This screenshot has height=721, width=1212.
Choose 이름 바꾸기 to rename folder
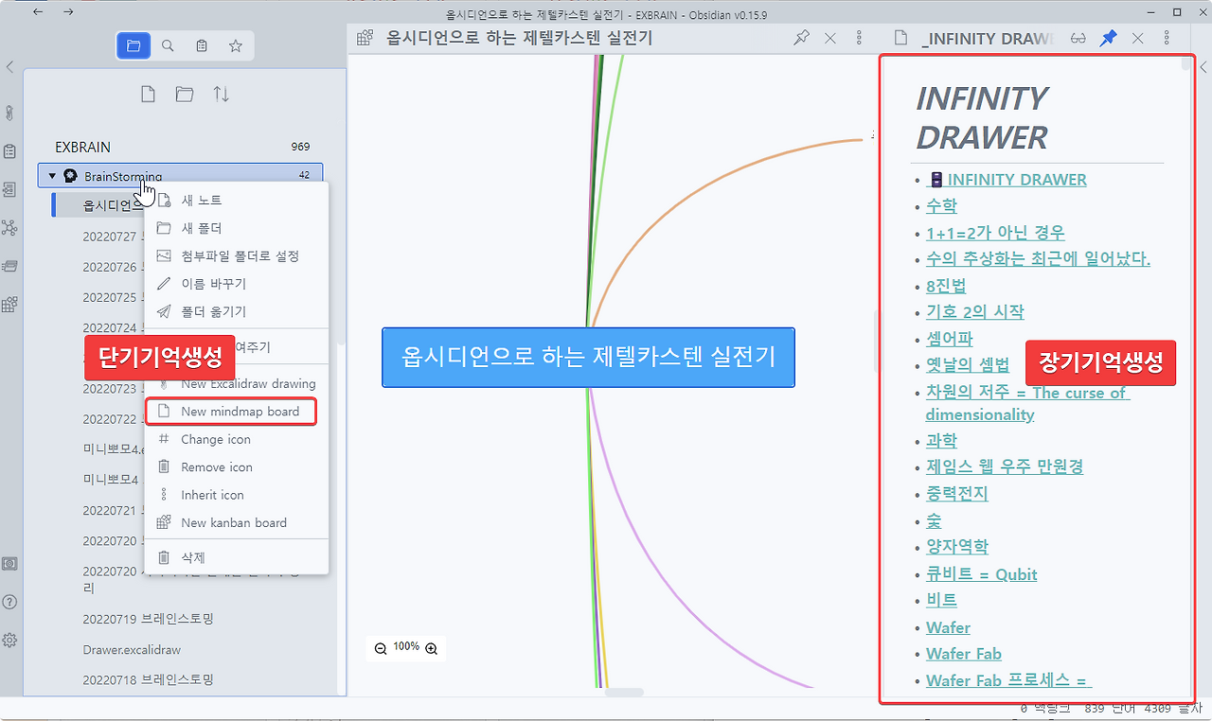point(236,284)
